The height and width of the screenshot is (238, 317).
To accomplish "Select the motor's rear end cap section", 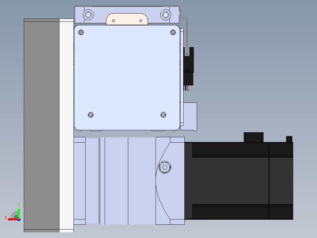I will 281,181.
